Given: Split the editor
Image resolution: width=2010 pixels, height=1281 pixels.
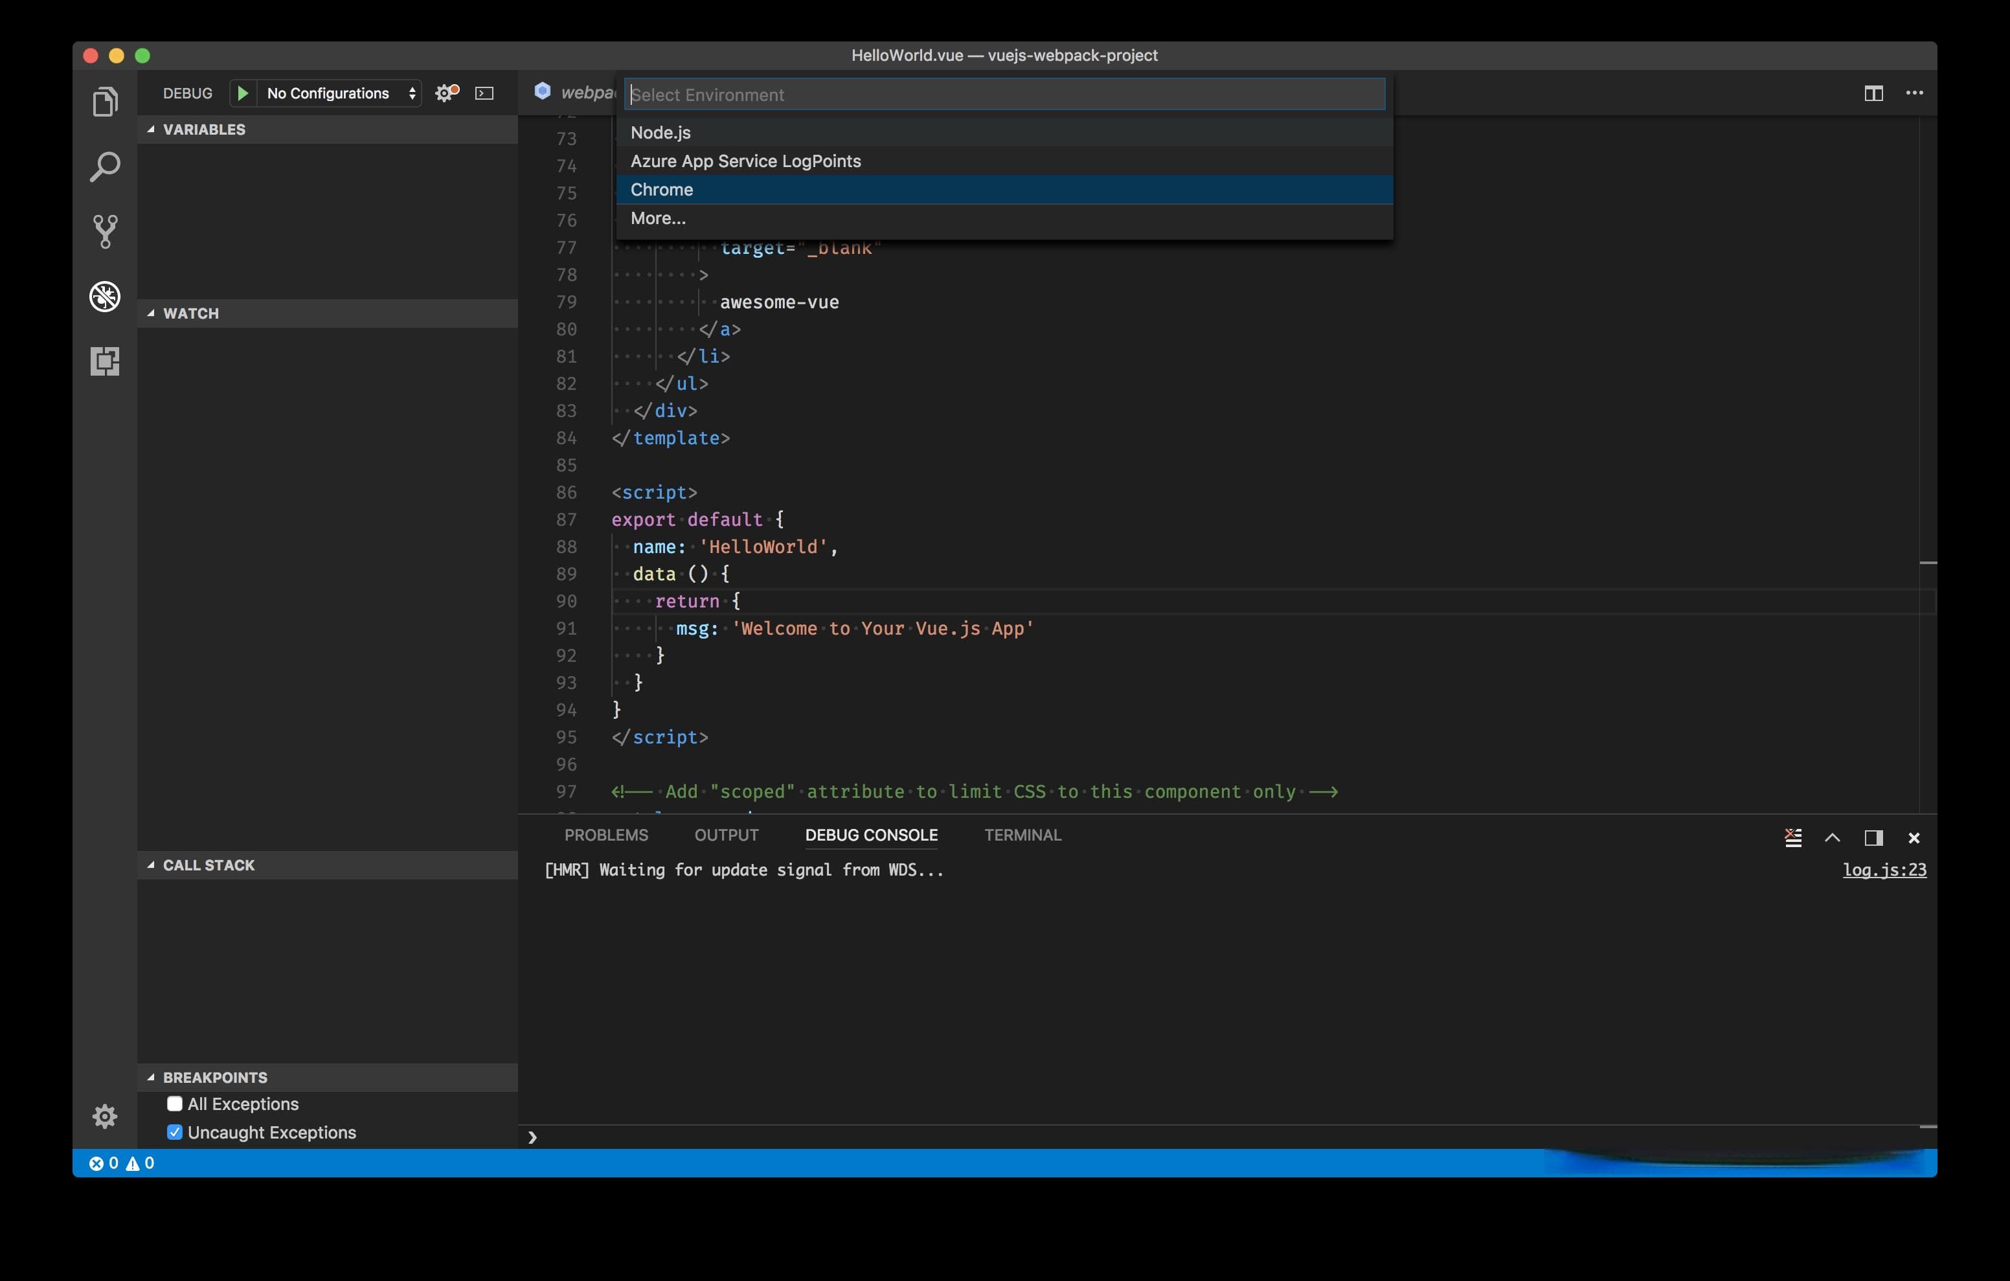Looking at the screenshot, I should click(1873, 93).
